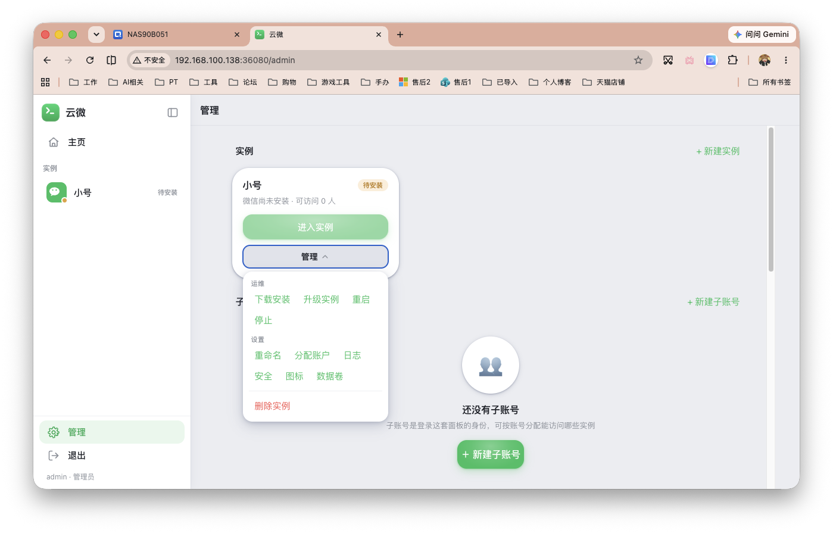The height and width of the screenshot is (533, 833).
Task: Click the 工具 bookmark folder
Action: [x=204, y=82]
